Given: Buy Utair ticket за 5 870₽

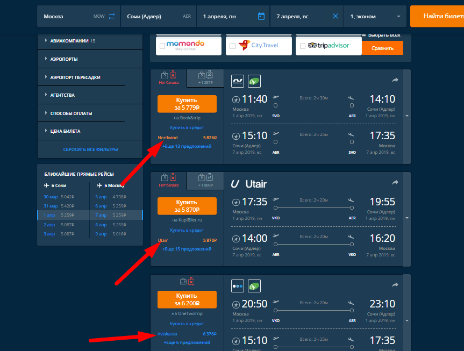Looking at the screenshot, I should [187, 206].
